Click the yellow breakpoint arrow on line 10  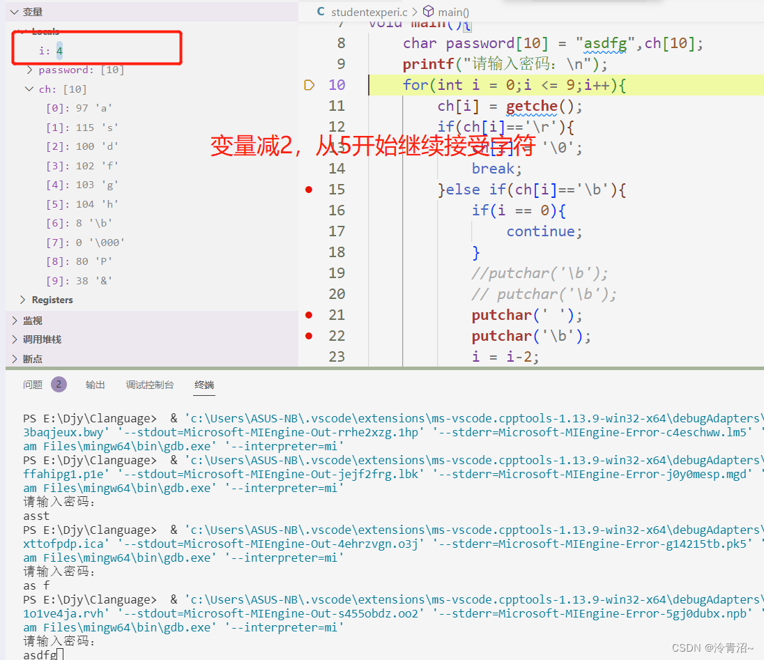coord(309,84)
